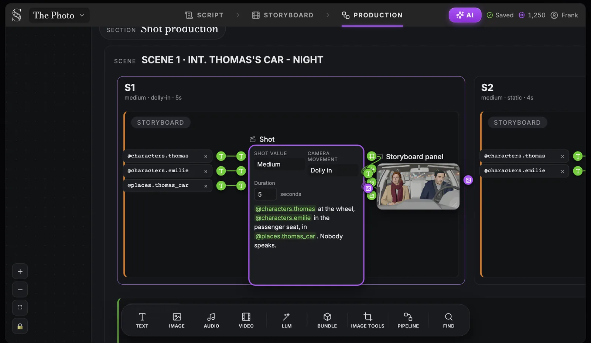Open the Shot Value 'Medium' dropdown

click(x=279, y=164)
